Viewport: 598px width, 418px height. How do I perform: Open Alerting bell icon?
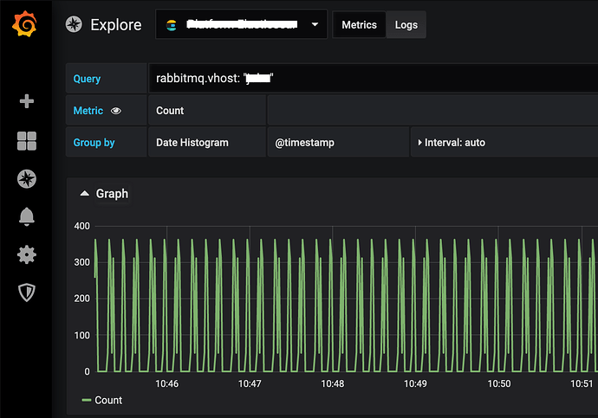point(26,217)
